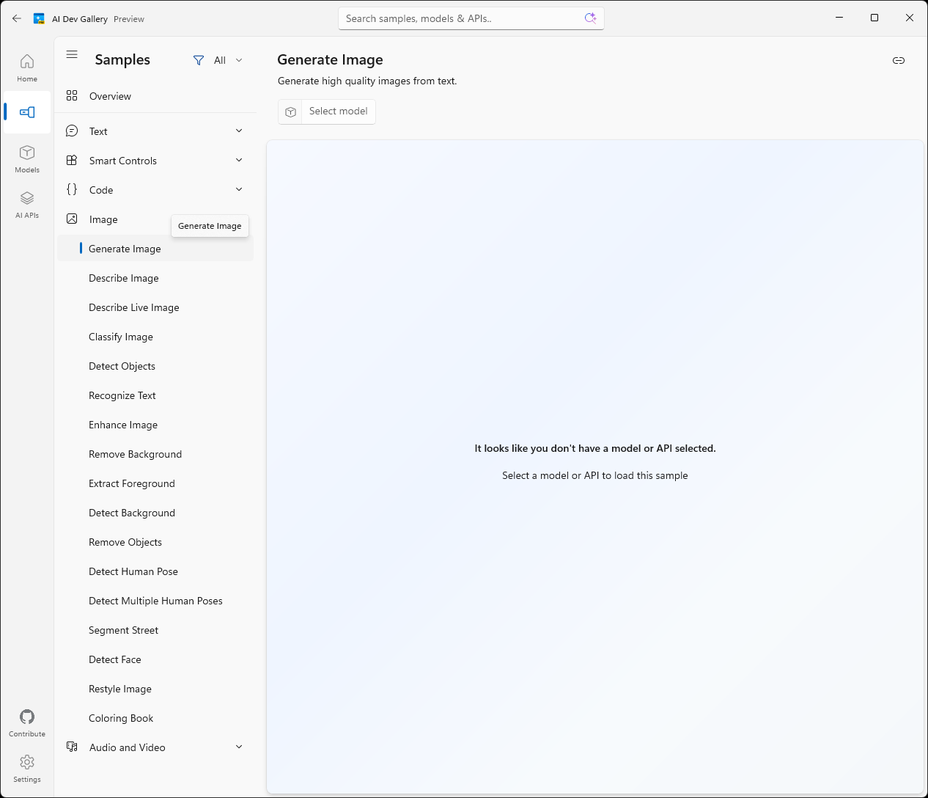The image size is (928, 798).
Task: Select Extract Foreground sample
Action: (155, 483)
